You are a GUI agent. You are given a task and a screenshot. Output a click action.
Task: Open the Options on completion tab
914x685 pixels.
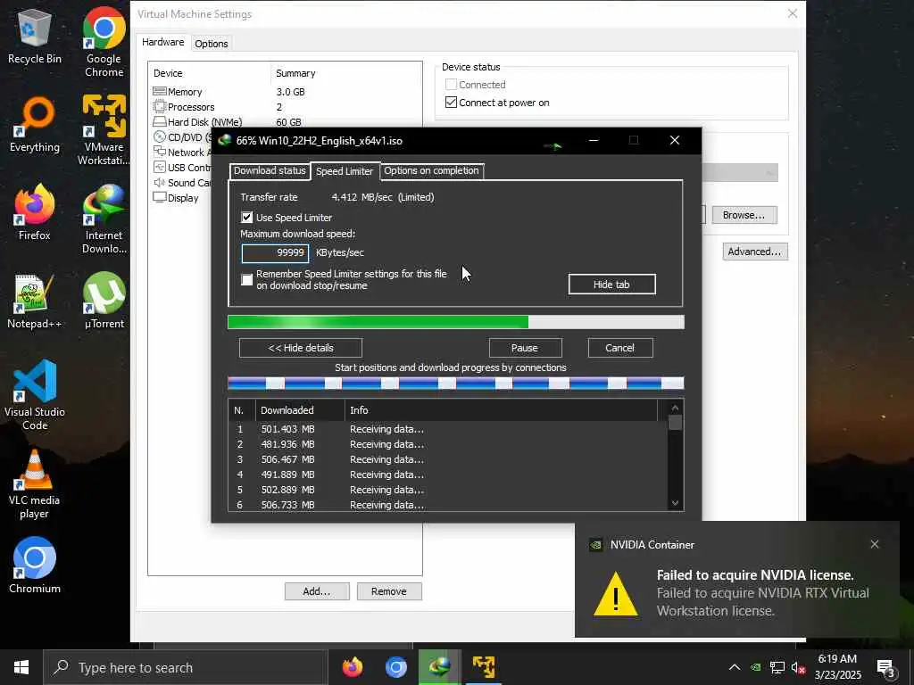(x=431, y=170)
